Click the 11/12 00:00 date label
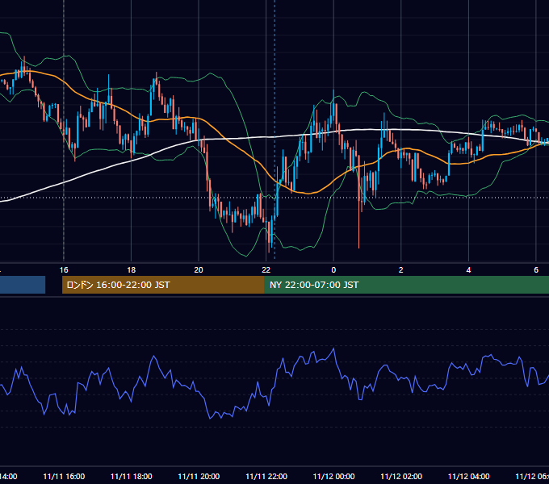This screenshot has width=549, height=484. 333,476
